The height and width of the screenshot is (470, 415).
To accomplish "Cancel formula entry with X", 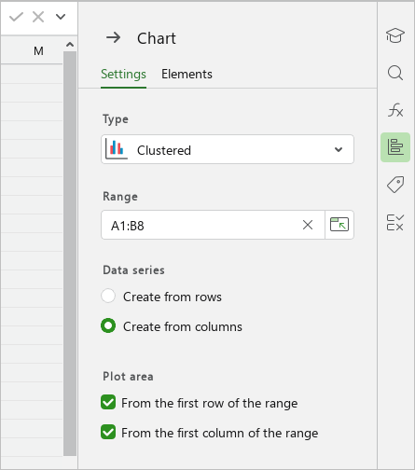I will [x=38, y=17].
